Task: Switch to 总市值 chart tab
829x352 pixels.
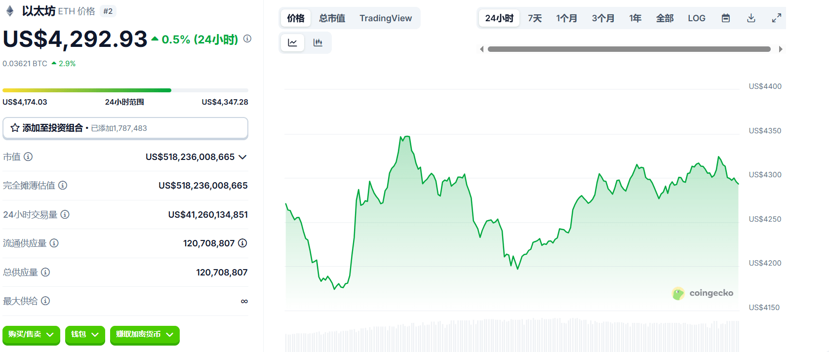Action: pyautogui.click(x=332, y=18)
